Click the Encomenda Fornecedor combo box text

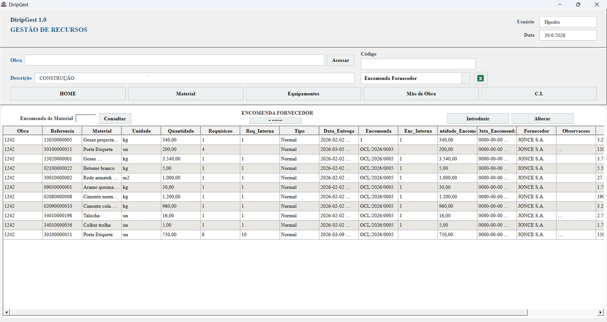click(x=411, y=78)
